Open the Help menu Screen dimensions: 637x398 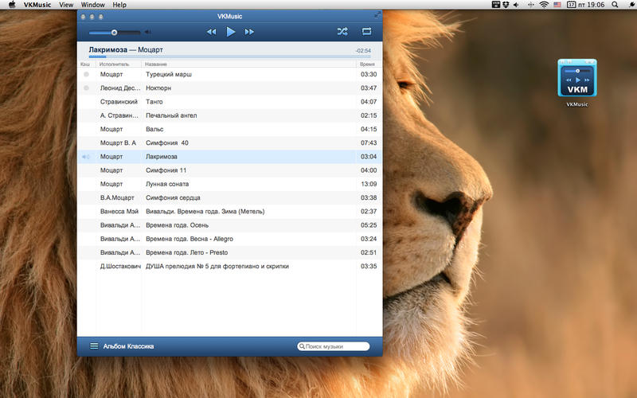pos(119,5)
